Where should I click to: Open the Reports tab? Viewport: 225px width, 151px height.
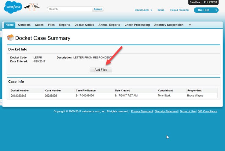65,25
